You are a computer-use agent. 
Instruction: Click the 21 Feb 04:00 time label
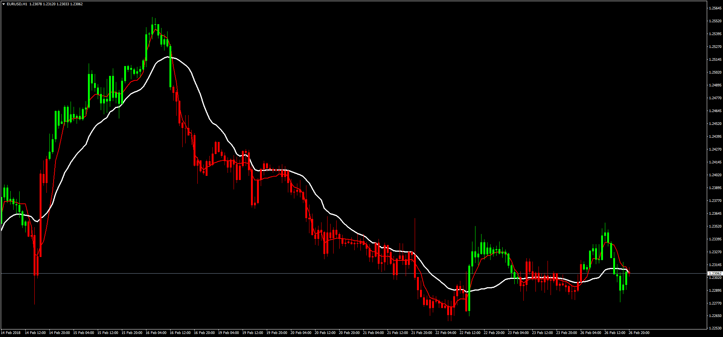373,333
